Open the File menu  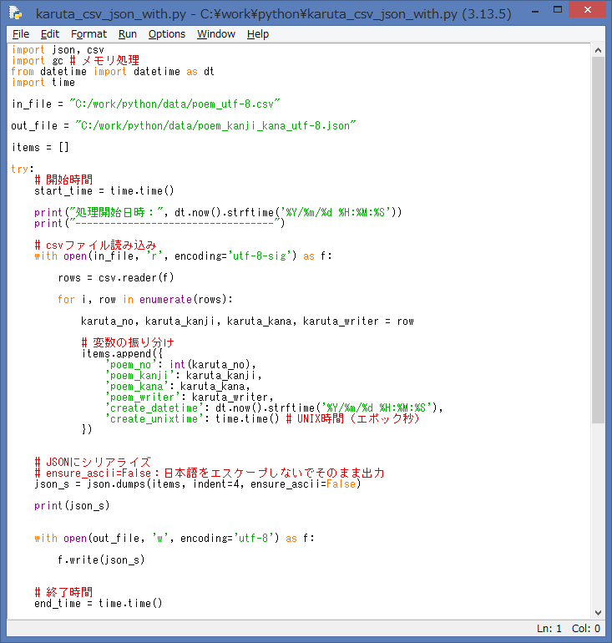coord(21,34)
